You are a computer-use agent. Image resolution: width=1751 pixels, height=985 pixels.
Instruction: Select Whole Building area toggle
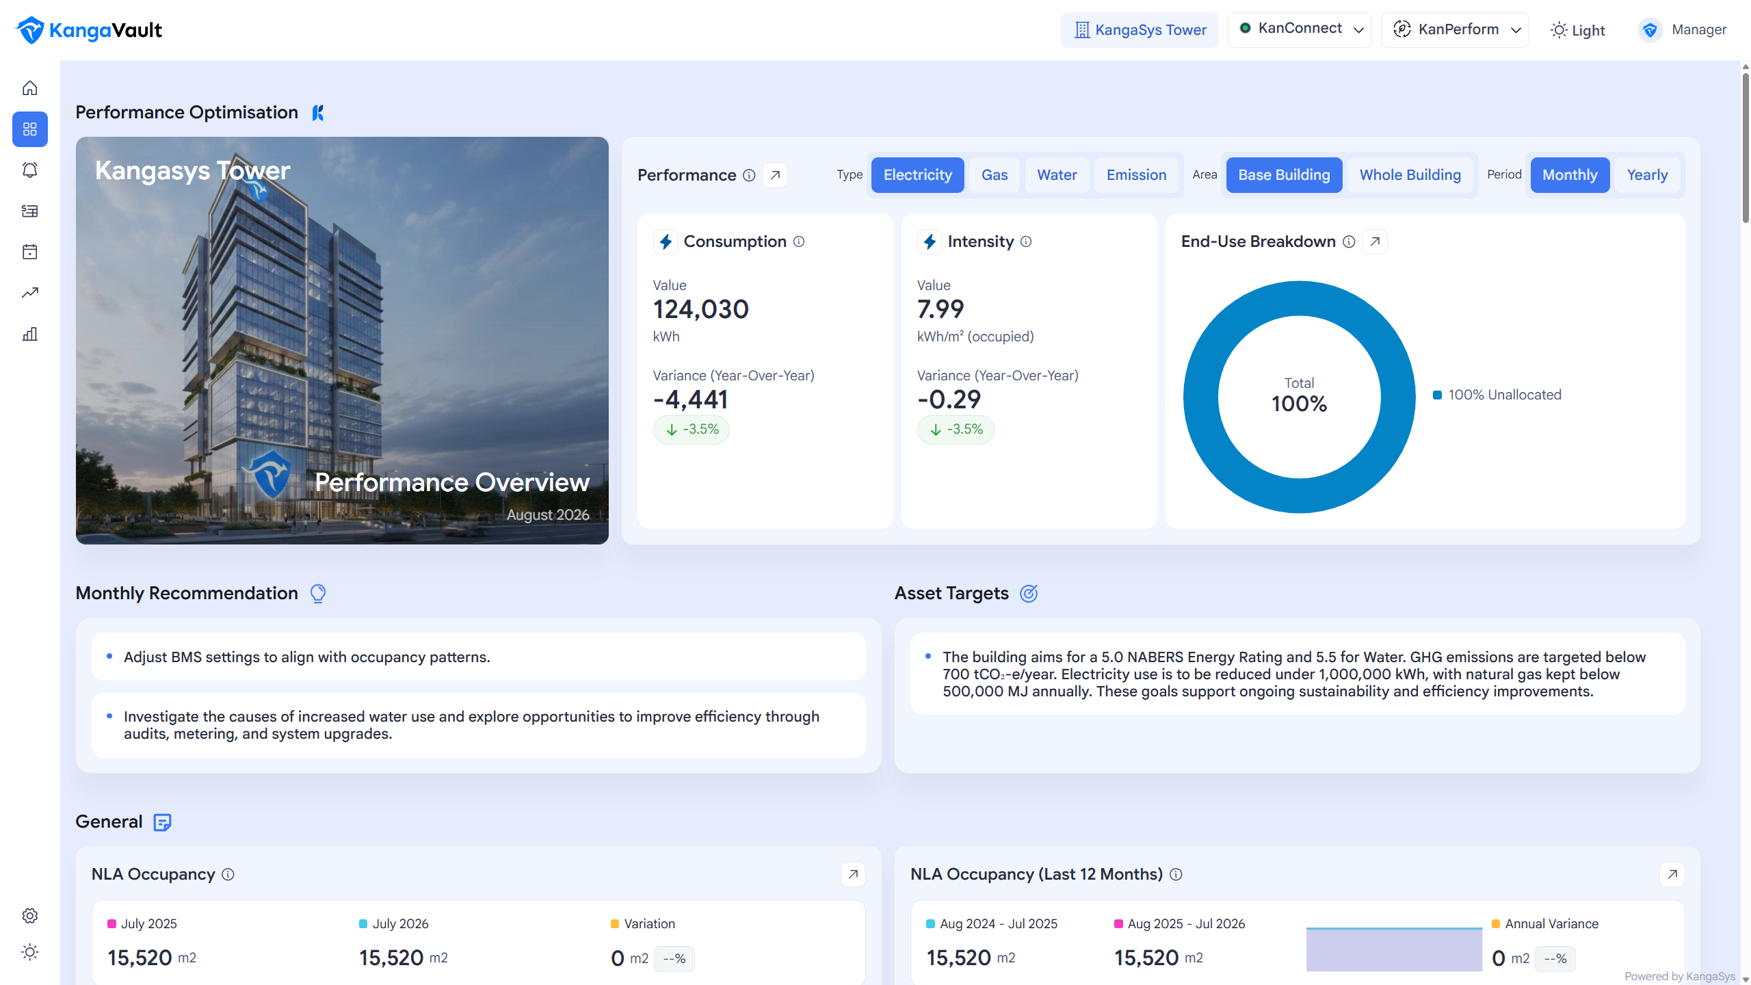(1410, 175)
